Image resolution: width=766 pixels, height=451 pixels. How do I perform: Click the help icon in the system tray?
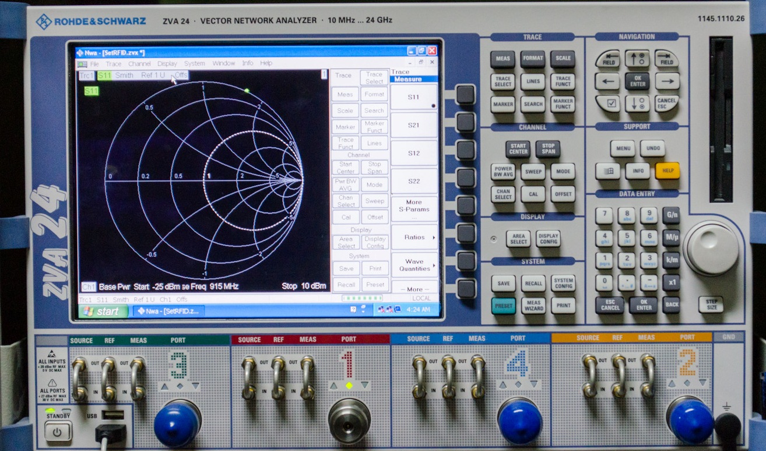[353, 310]
